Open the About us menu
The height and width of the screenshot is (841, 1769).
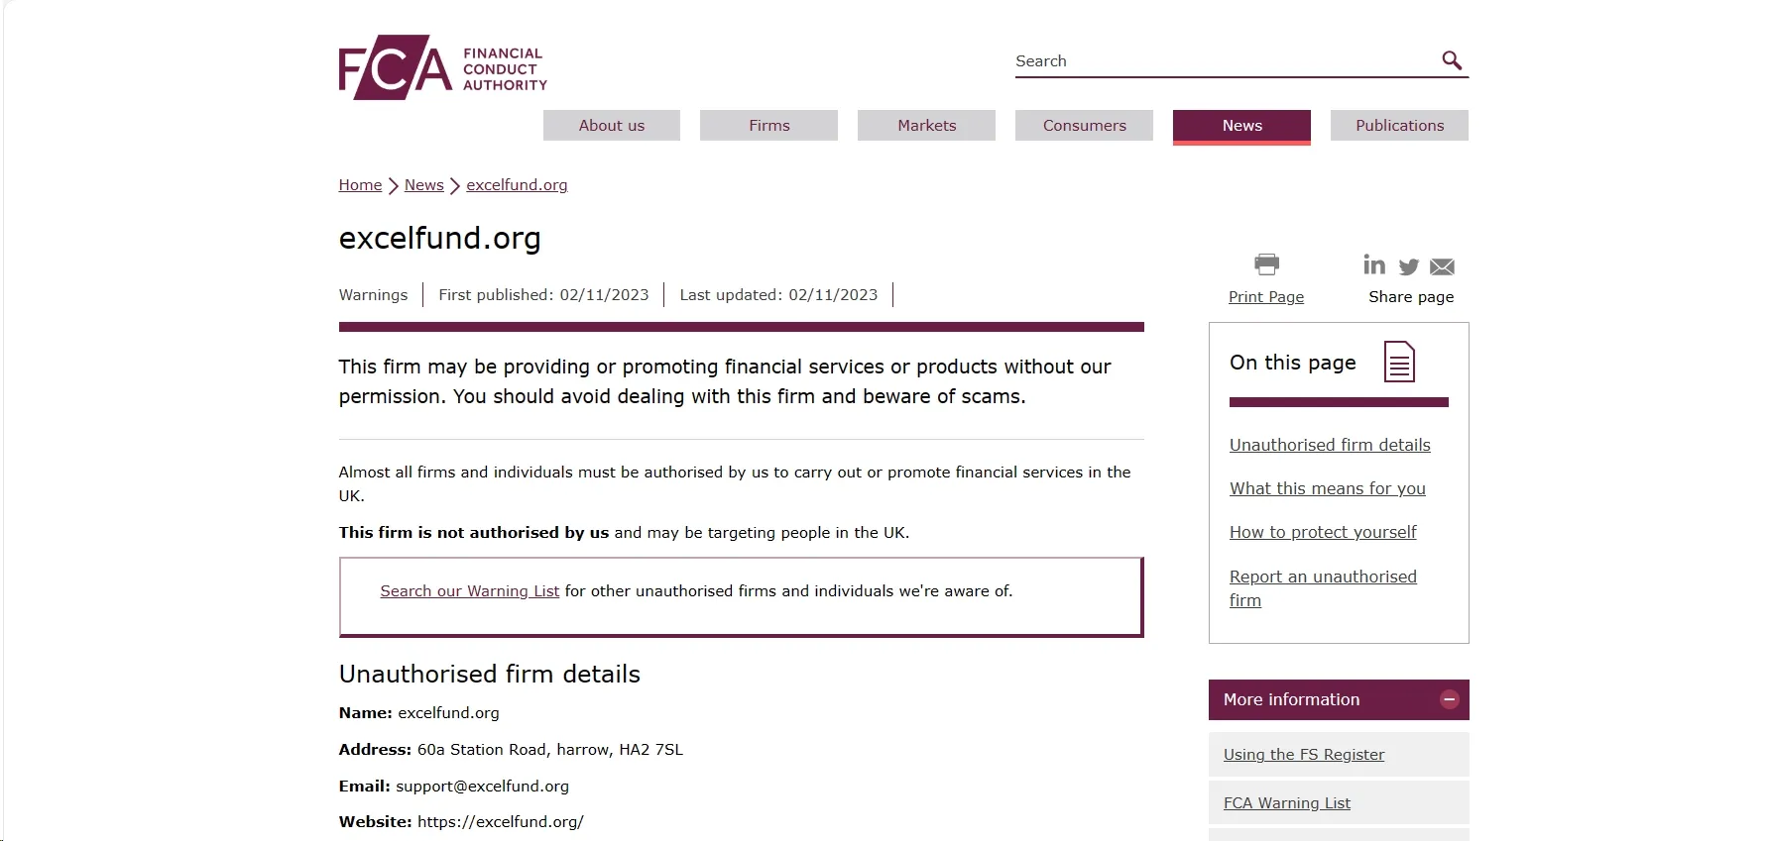612,126
